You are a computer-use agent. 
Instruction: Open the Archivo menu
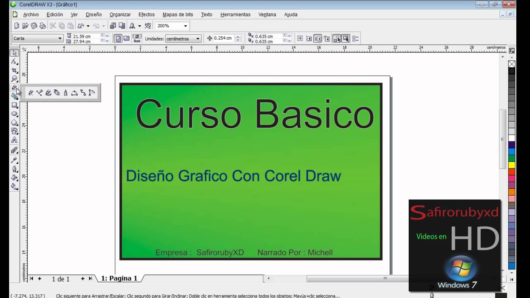31,14
